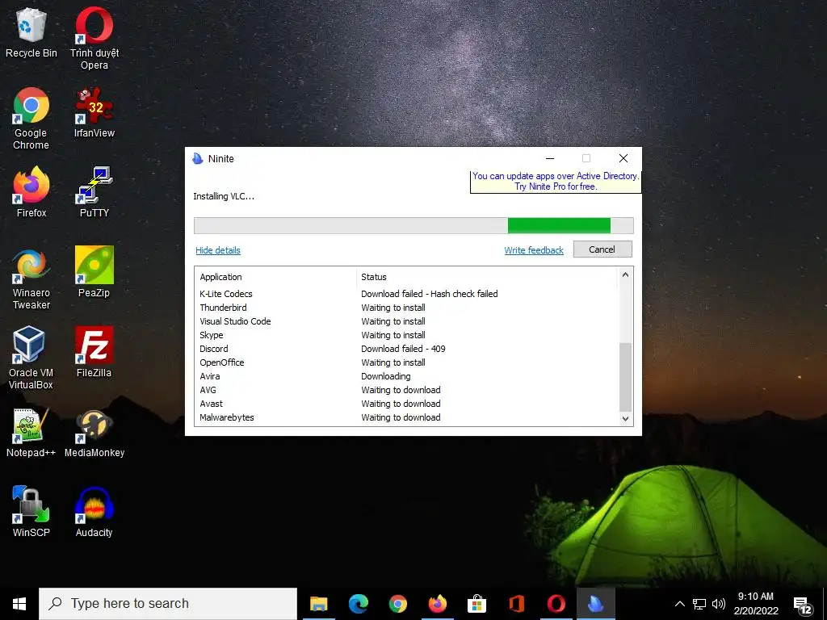Click 'Download failed - 409' status
Image resolution: width=827 pixels, height=620 pixels.
tap(403, 349)
